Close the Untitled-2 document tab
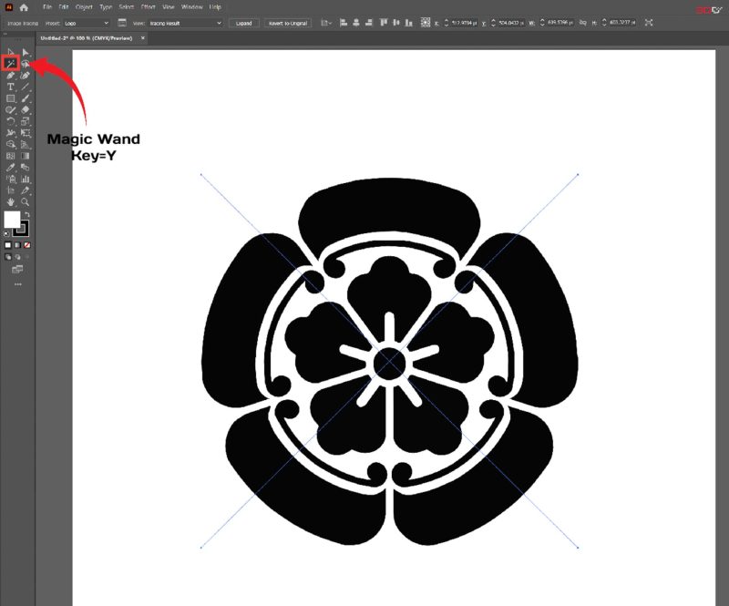729x606 pixels. pos(143,38)
